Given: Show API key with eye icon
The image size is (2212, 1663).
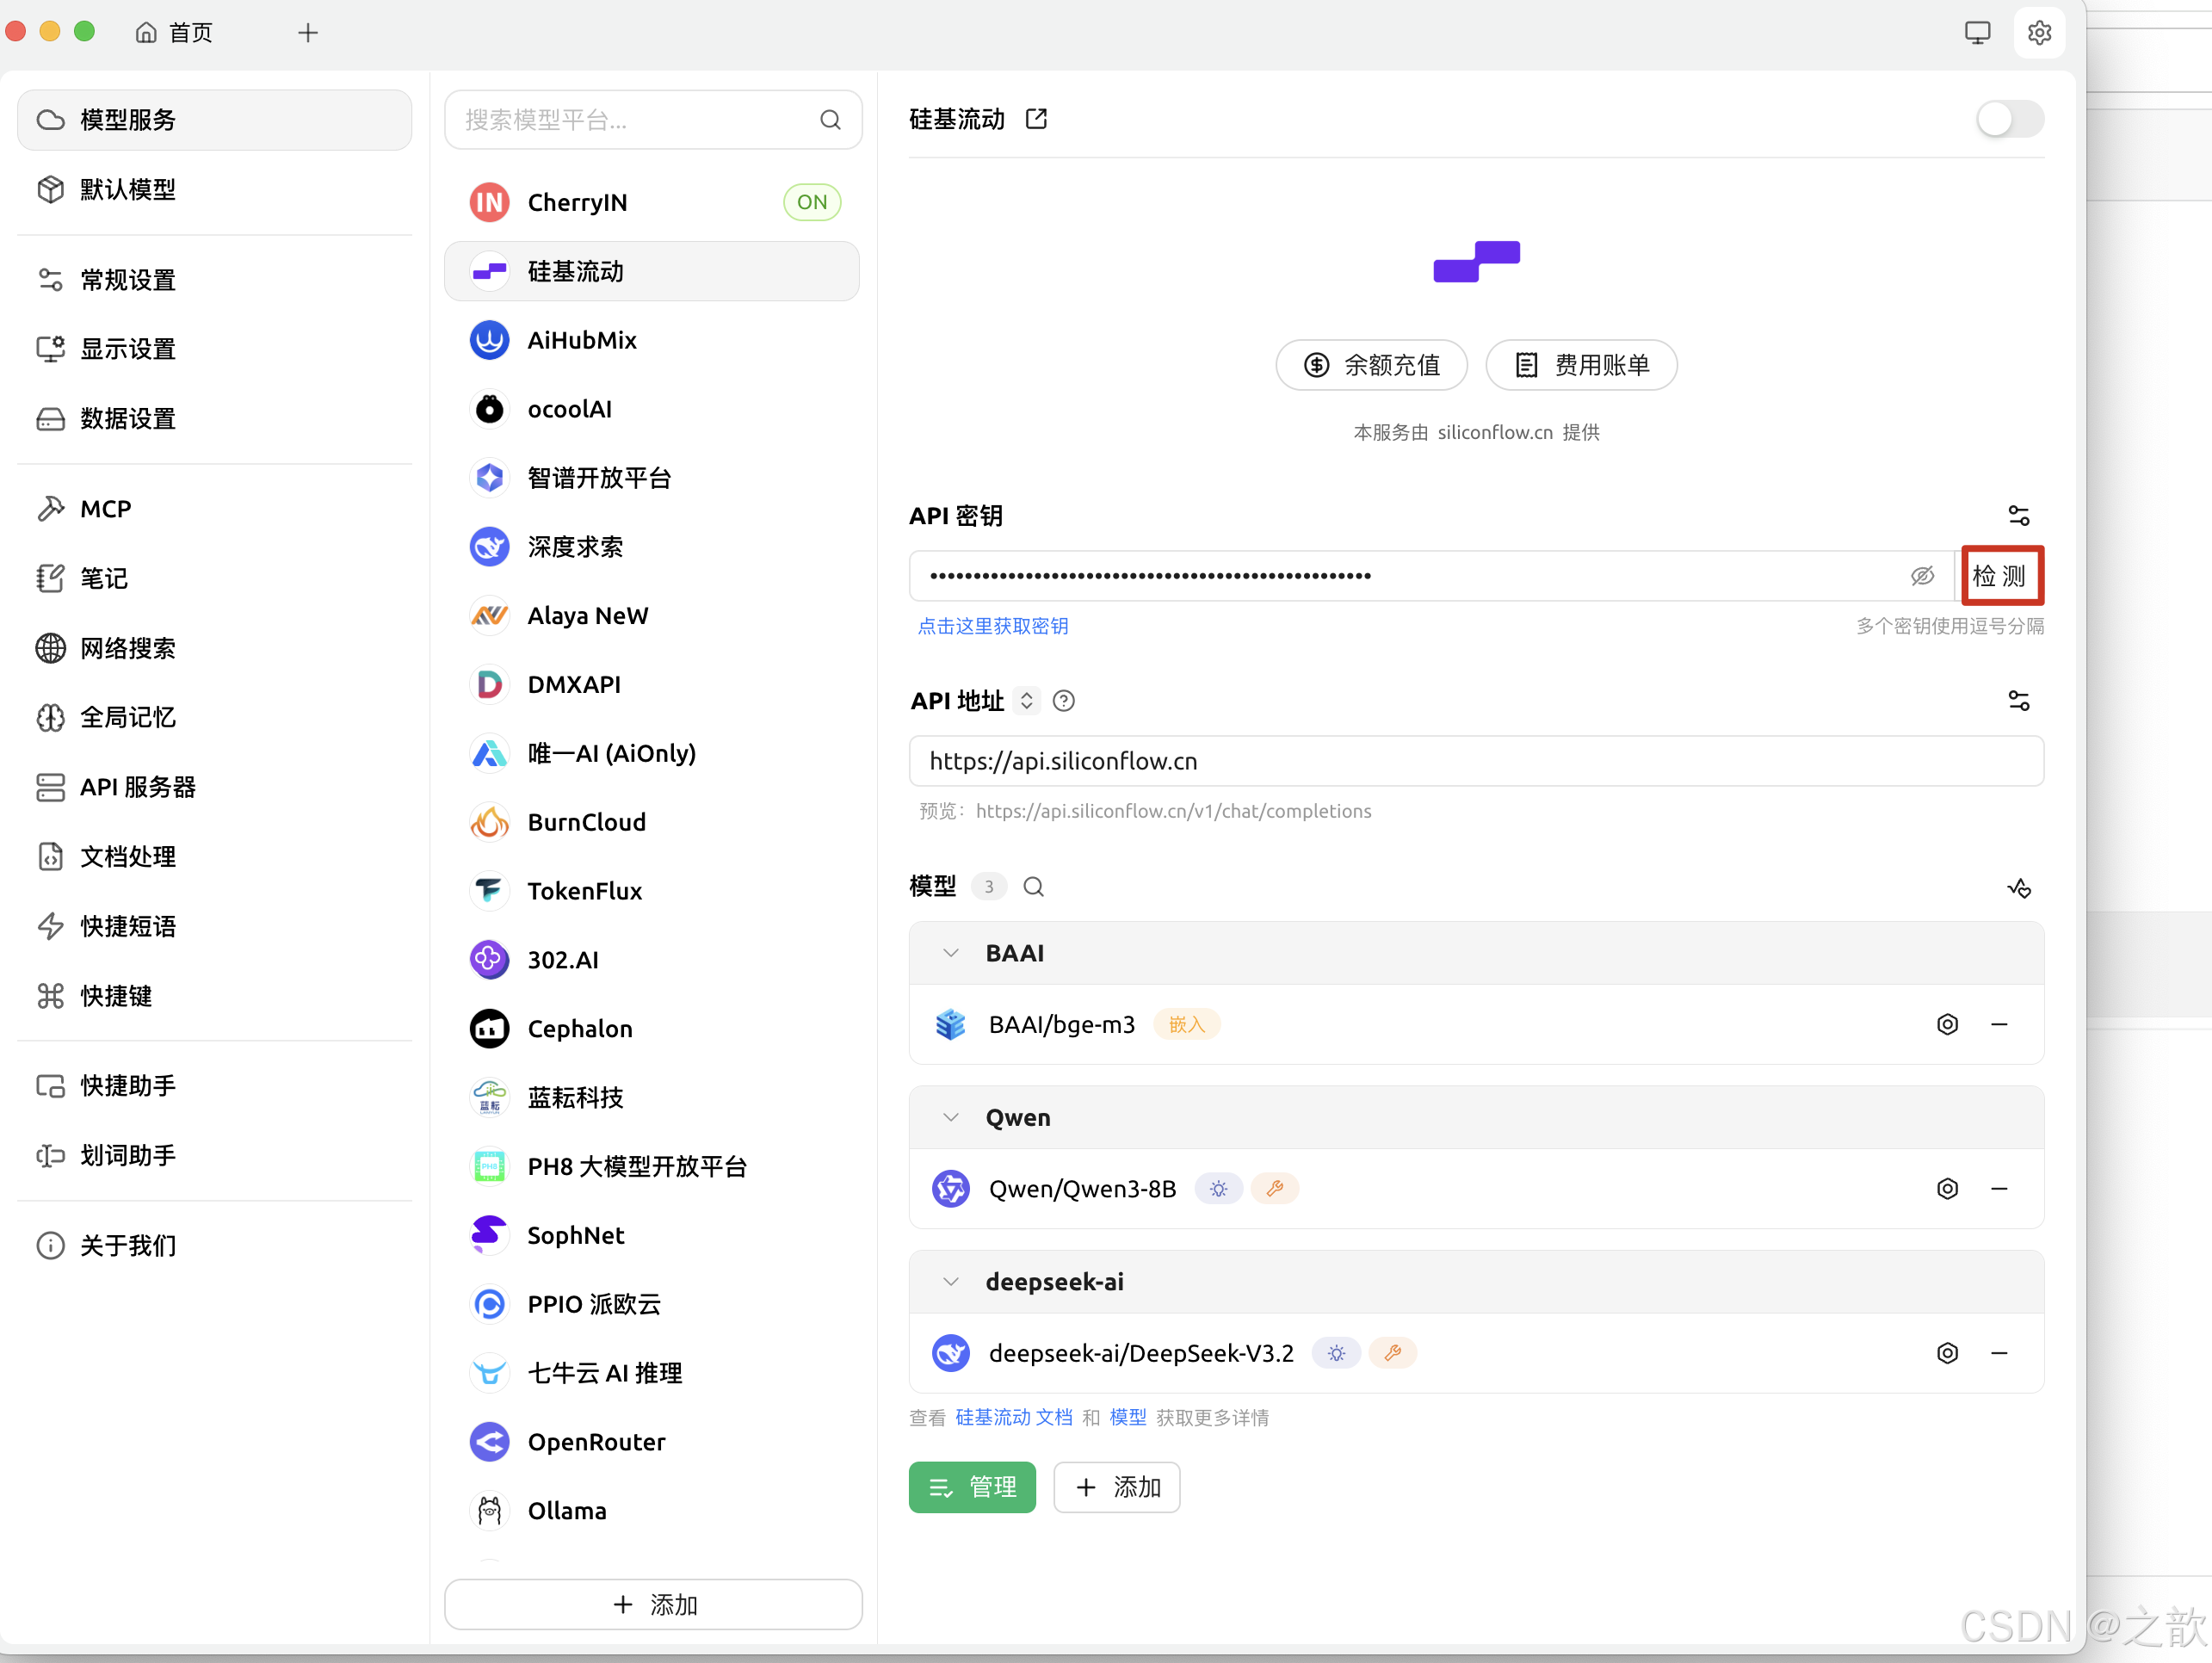Looking at the screenshot, I should (1921, 576).
